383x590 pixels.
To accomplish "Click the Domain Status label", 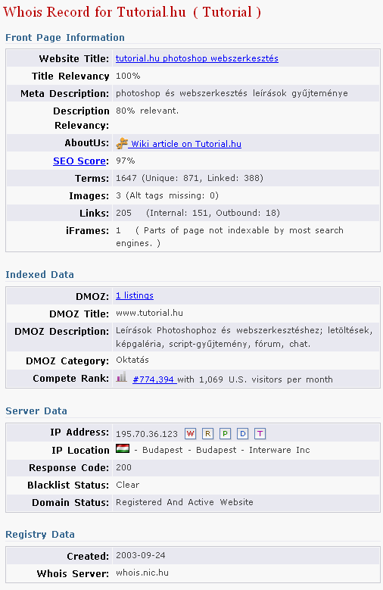I will pos(70,502).
